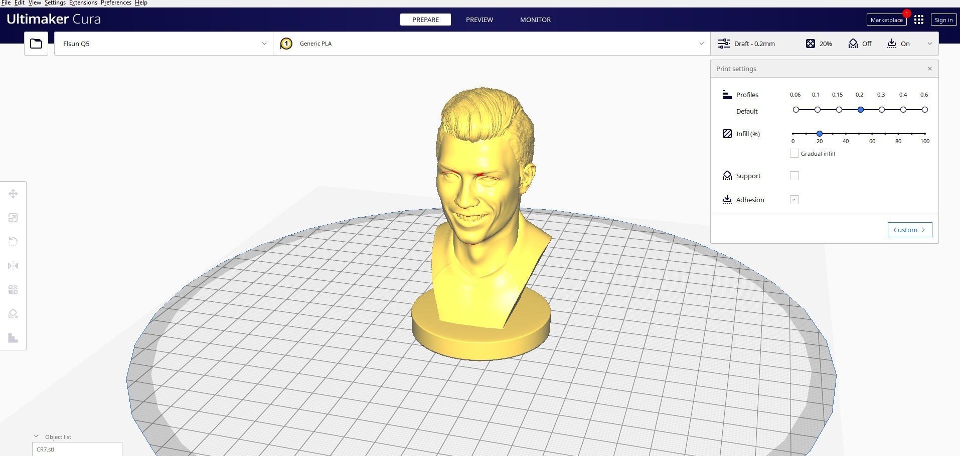
Task: Set infill slider to 60 mark
Action: point(872,134)
